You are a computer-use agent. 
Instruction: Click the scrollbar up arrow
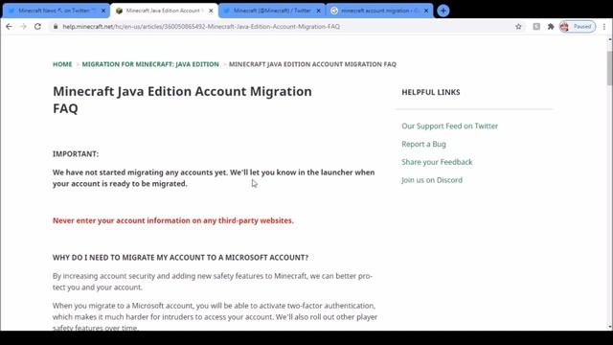pos(609,39)
